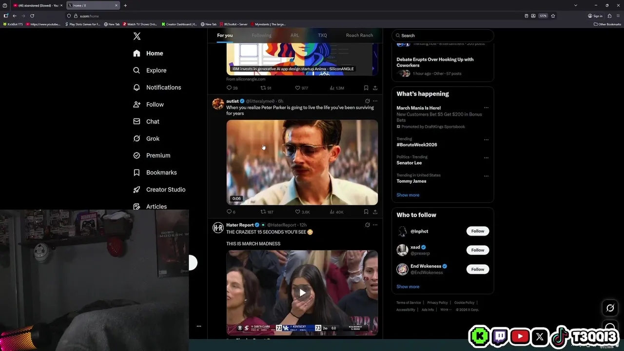
Task: Show more under What's happening
Action: tap(408, 195)
